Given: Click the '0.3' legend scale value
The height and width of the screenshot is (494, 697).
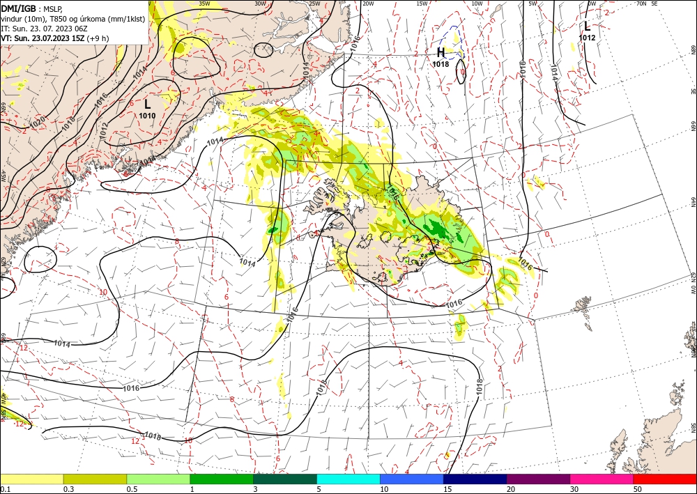Looking at the screenshot, I should tap(68, 489).
